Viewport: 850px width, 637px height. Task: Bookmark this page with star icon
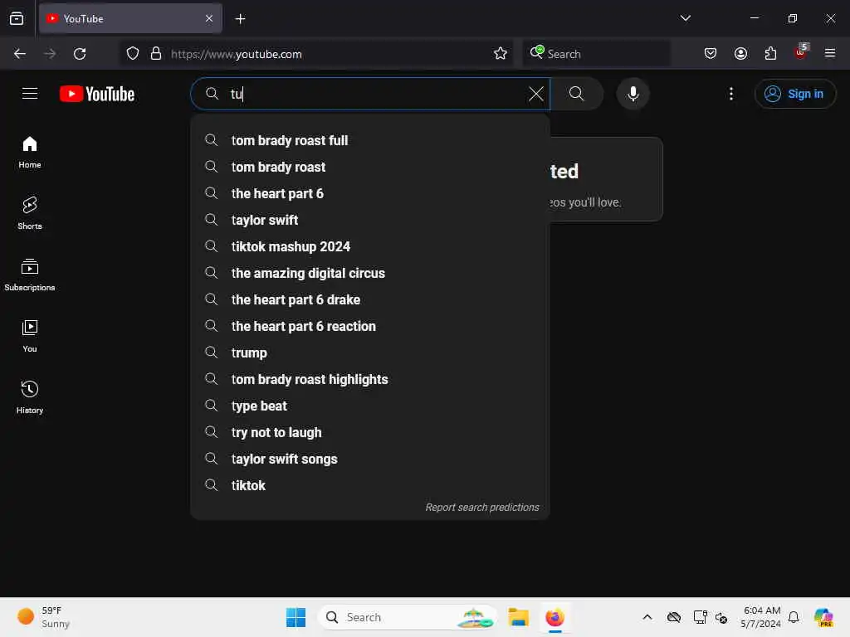[x=500, y=54]
